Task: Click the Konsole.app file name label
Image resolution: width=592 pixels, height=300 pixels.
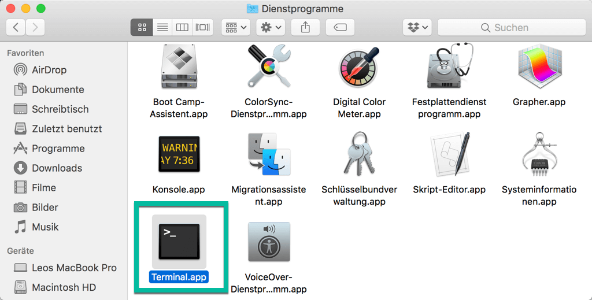Action: (179, 190)
